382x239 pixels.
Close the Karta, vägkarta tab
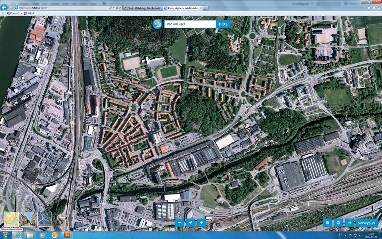201,8
